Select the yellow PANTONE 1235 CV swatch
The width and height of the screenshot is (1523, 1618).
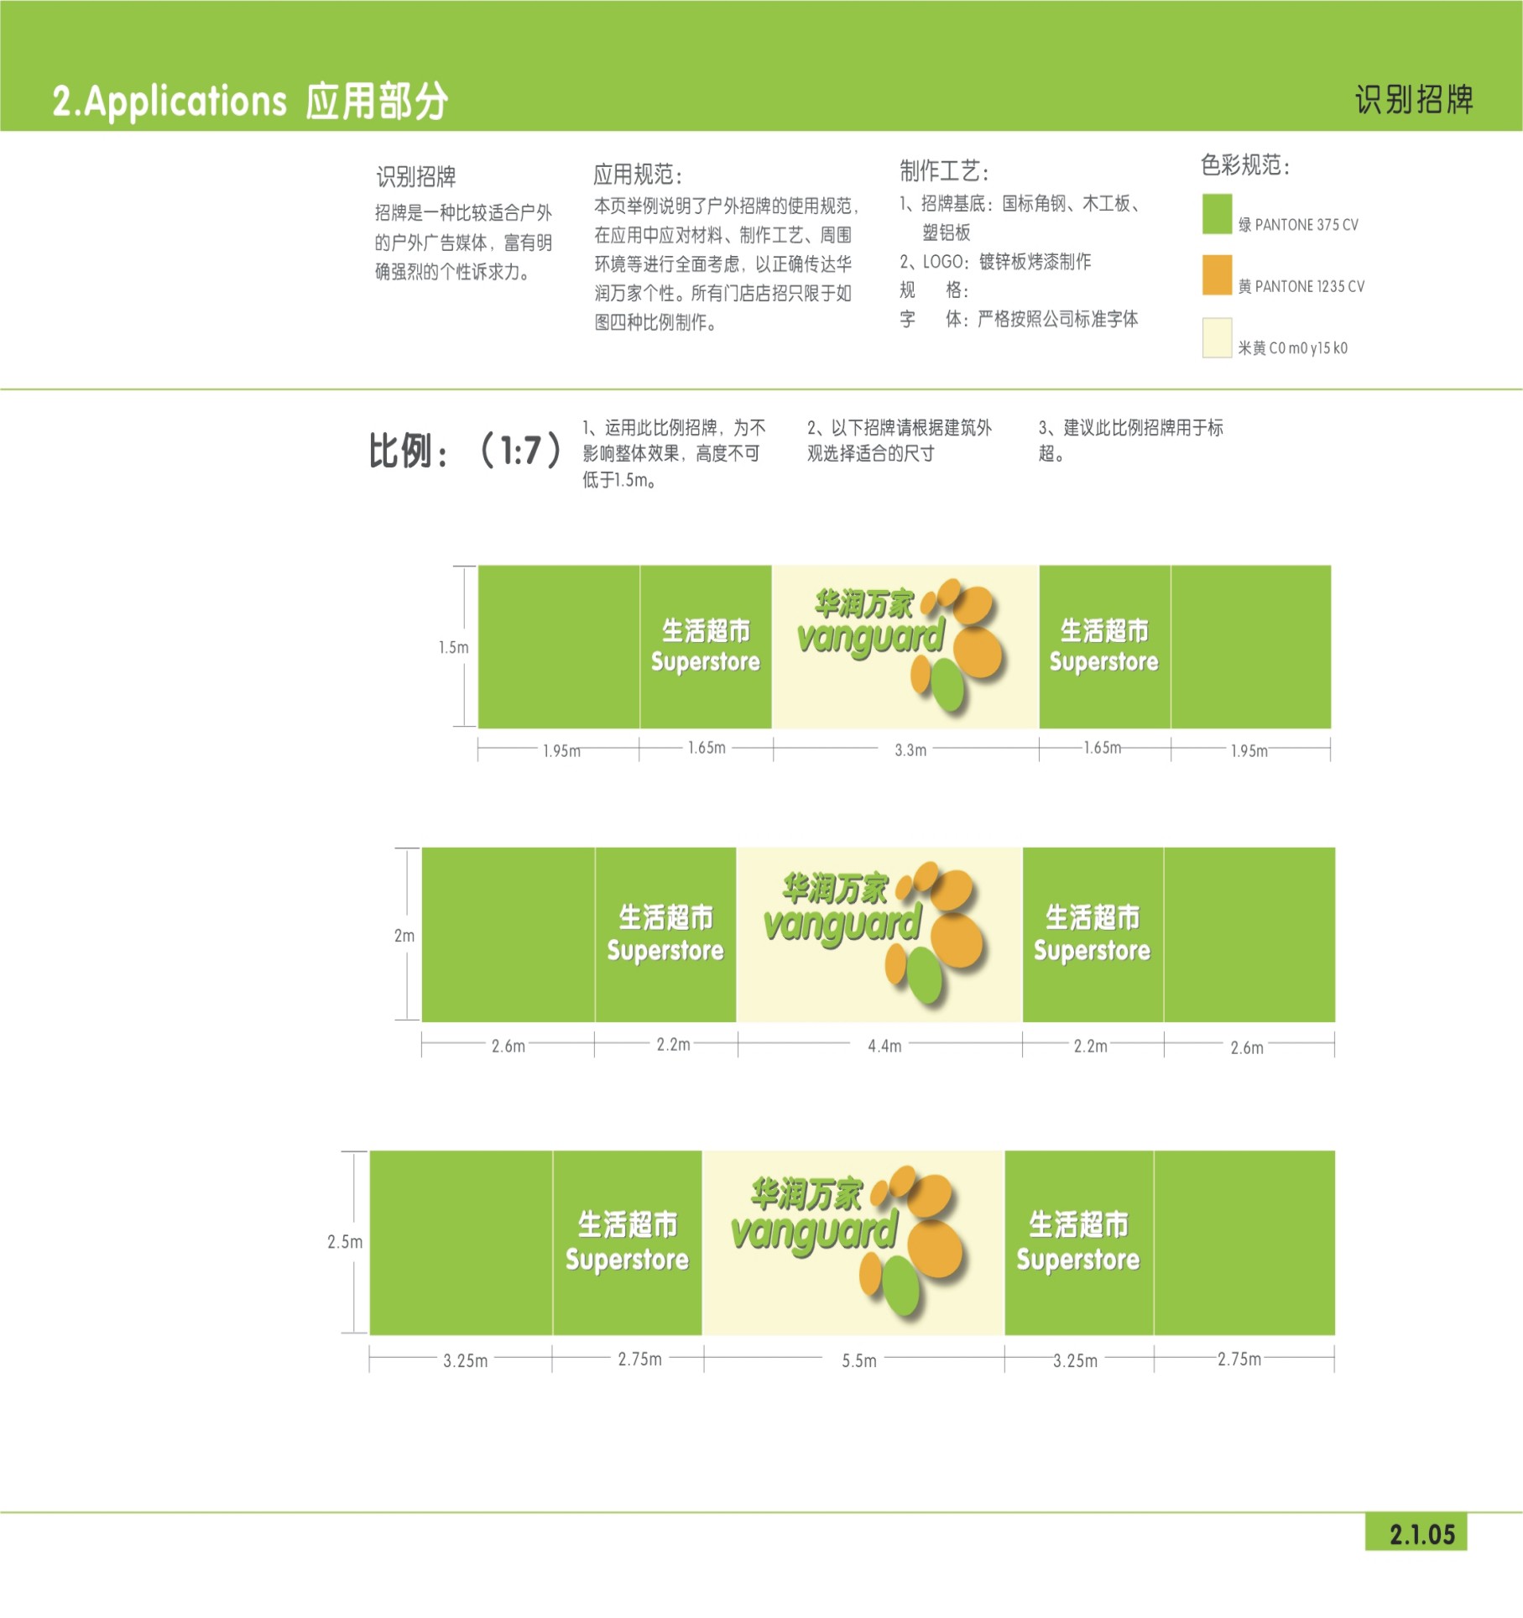1217,275
